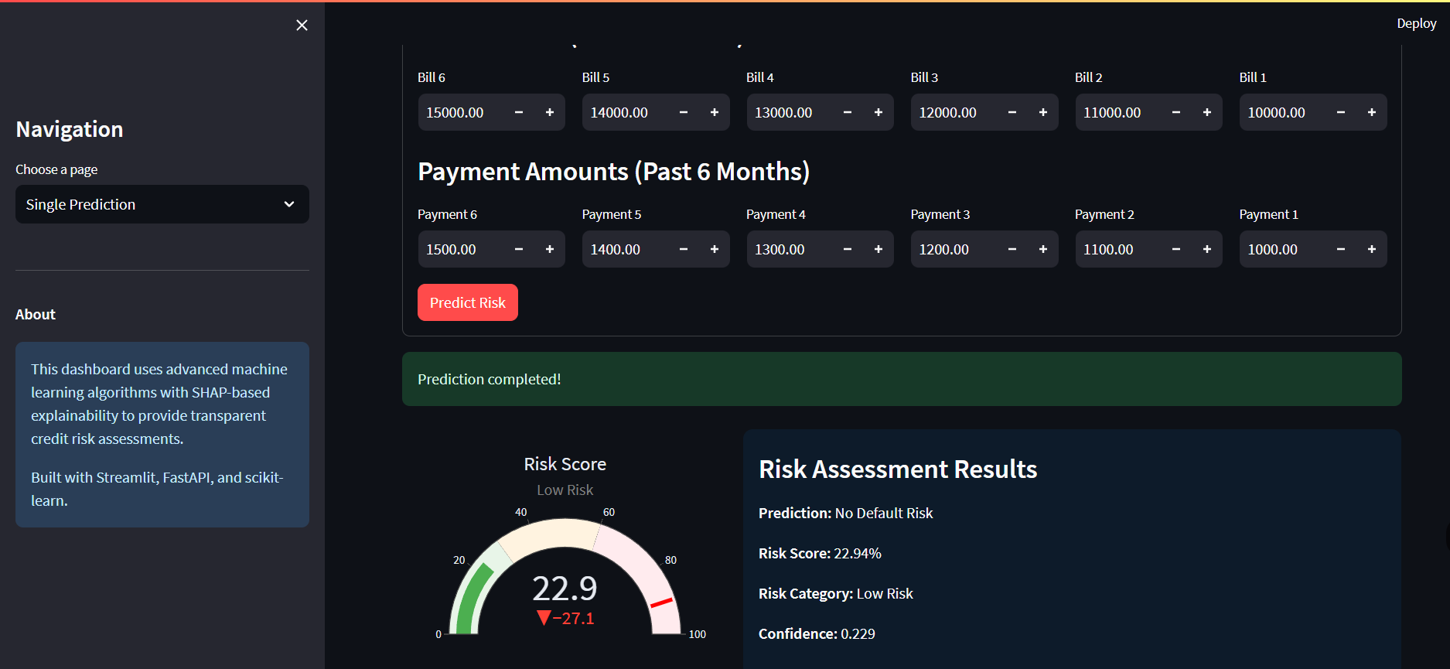Increase Payment 6 using the plus icon

click(550, 250)
